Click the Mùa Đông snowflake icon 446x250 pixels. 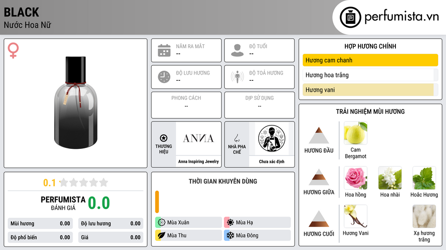230,235
